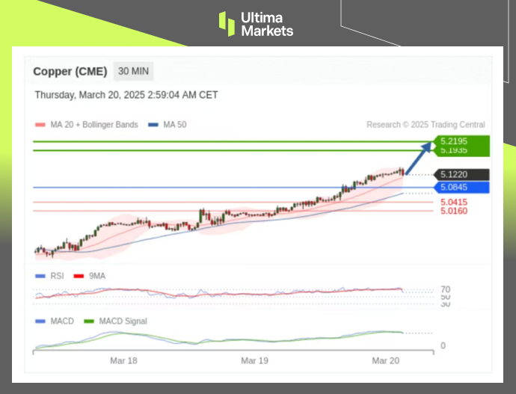
Task: Toggle the MACD Signal legend entry
Action: click(x=115, y=321)
